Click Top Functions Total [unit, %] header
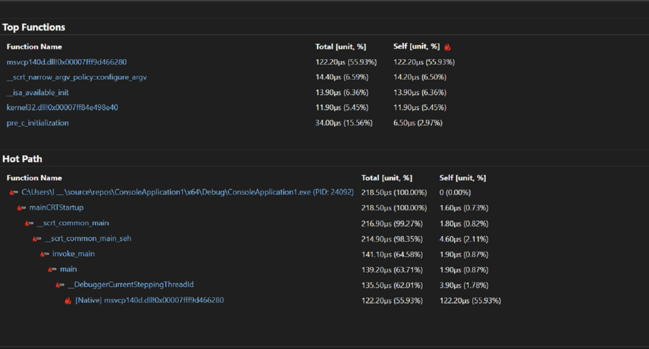 (340, 47)
